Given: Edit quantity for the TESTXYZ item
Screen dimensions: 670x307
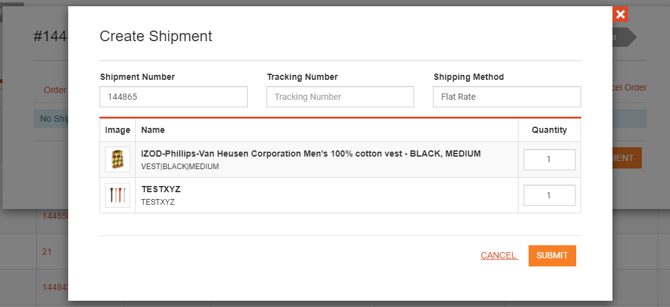Looking at the screenshot, I should 549,195.
